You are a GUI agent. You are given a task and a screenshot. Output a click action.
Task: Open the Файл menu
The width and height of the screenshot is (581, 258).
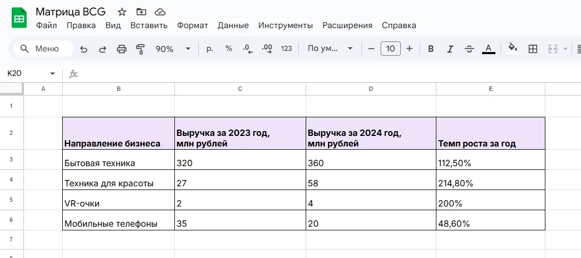pyautogui.click(x=46, y=25)
